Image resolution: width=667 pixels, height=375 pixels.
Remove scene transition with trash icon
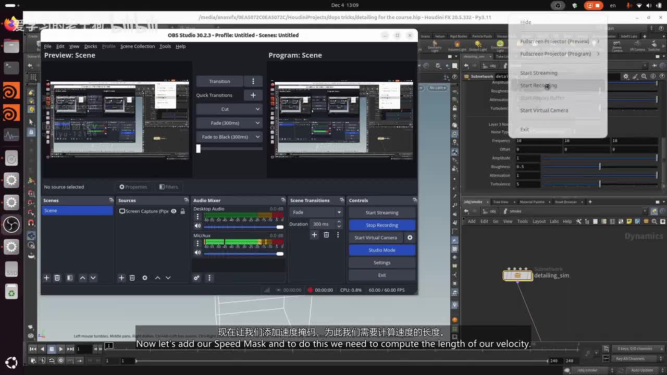[326, 235]
